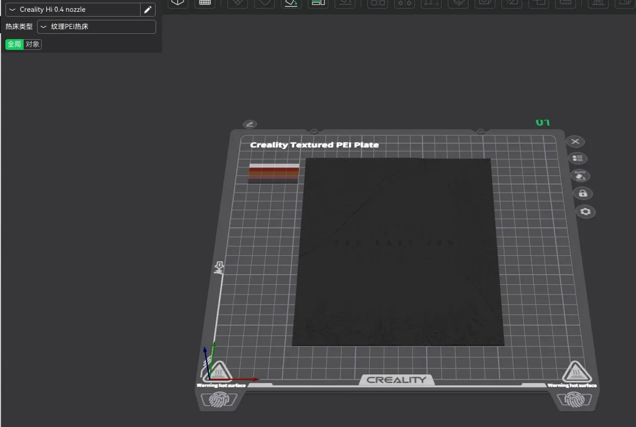Switch to 对象 (object) settings mode
Screen dimensions: 636x427
(32, 44)
